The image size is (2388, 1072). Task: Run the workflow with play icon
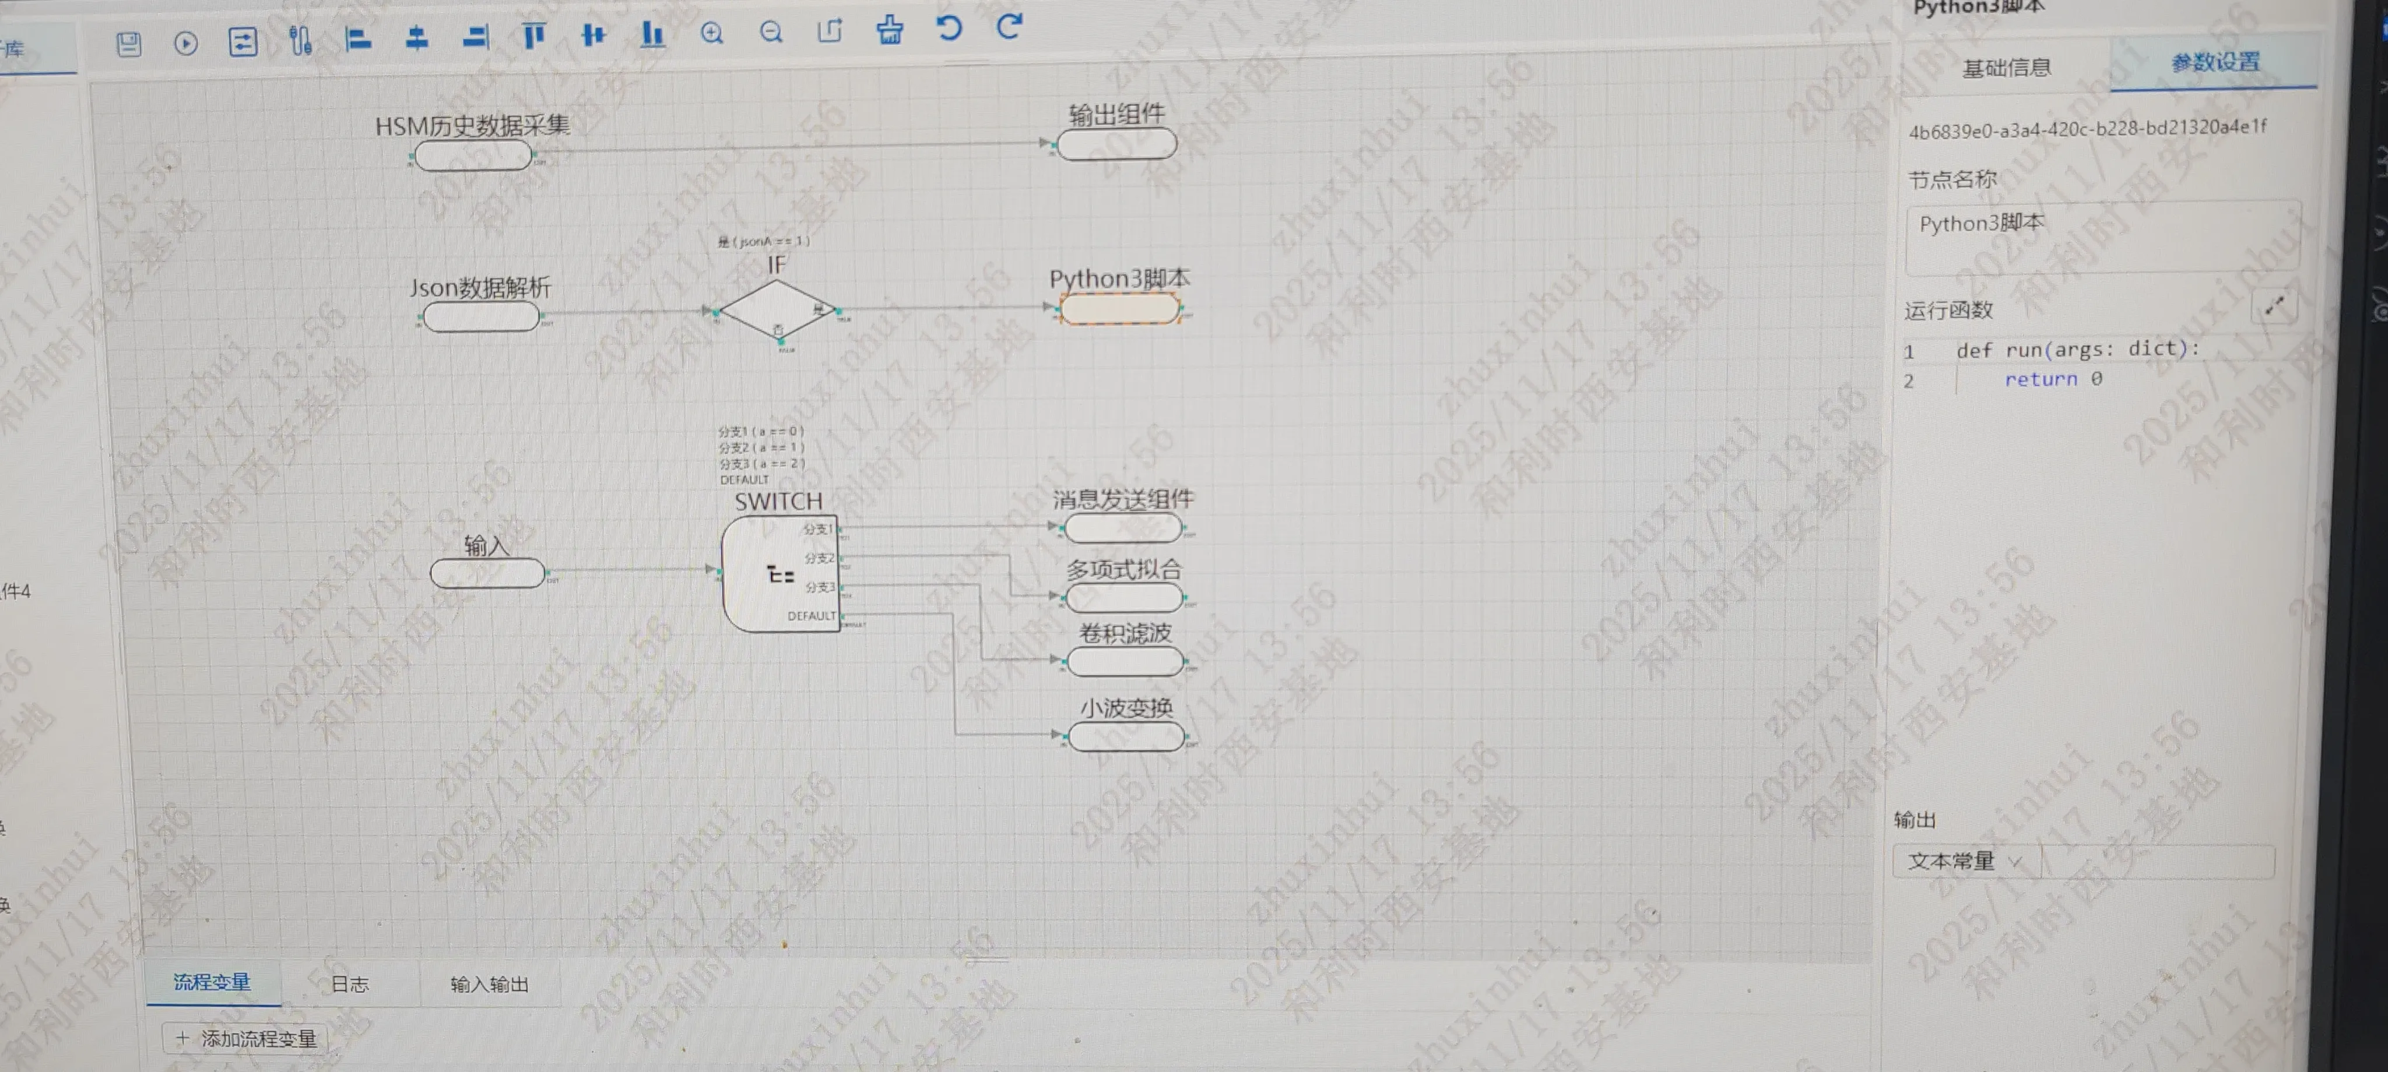click(x=185, y=44)
